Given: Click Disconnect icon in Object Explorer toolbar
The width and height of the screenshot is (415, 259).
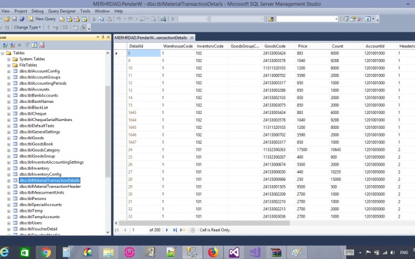Looking at the screenshot, I should [12, 45].
